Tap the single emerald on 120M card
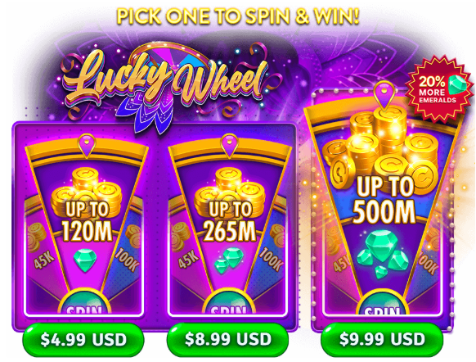476x362 pixels. click(x=85, y=260)
